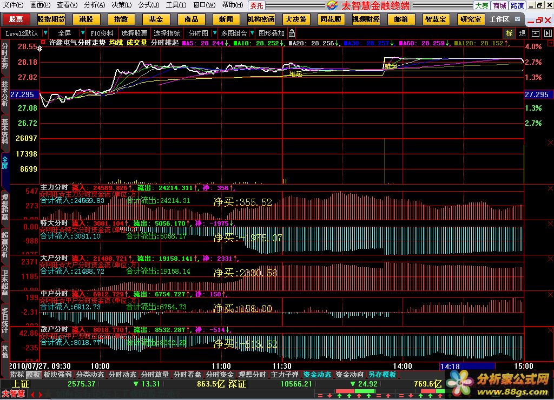The image size is (554, 400).
Task: Click the red left arrow beside 大智慧
Action: click(32, 395)
